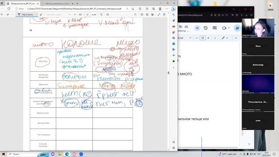Image resolution: width=279 pixels, height=157 pixels.
Task: Open the Windows Start menu
Action: coord(3,154)
